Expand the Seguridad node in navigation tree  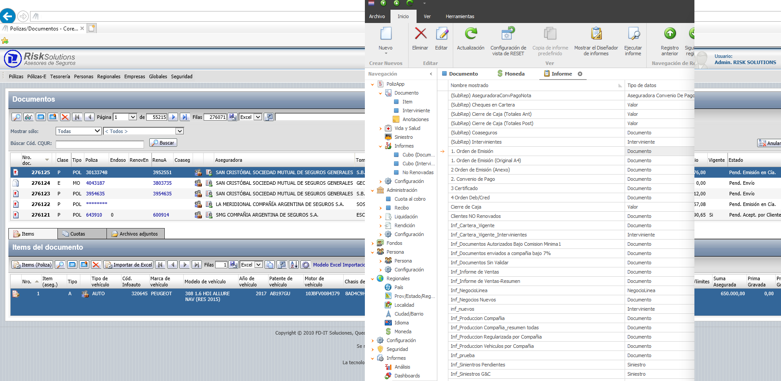point(372,349)
